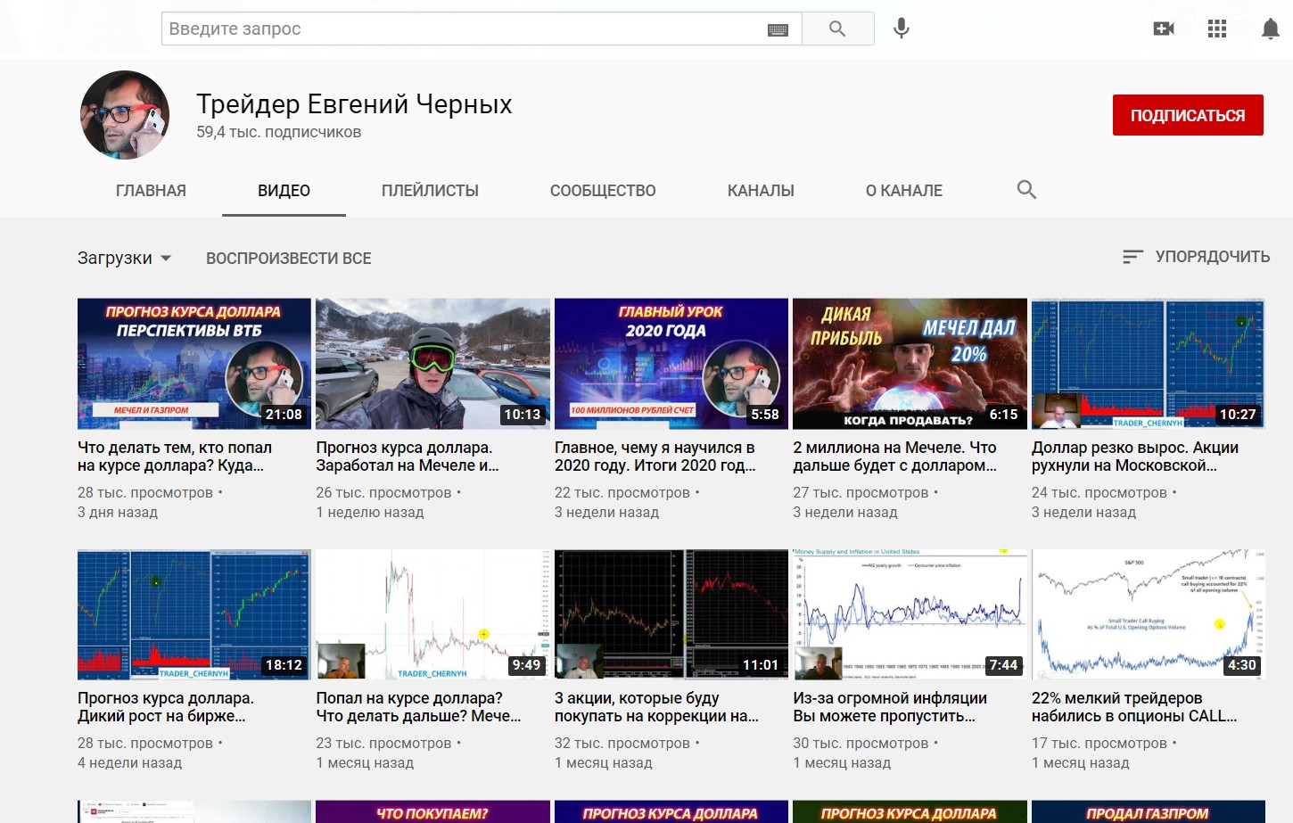1293x823 pixels.
Task: Click the channel search magnifier icon
Action: 1026,190
